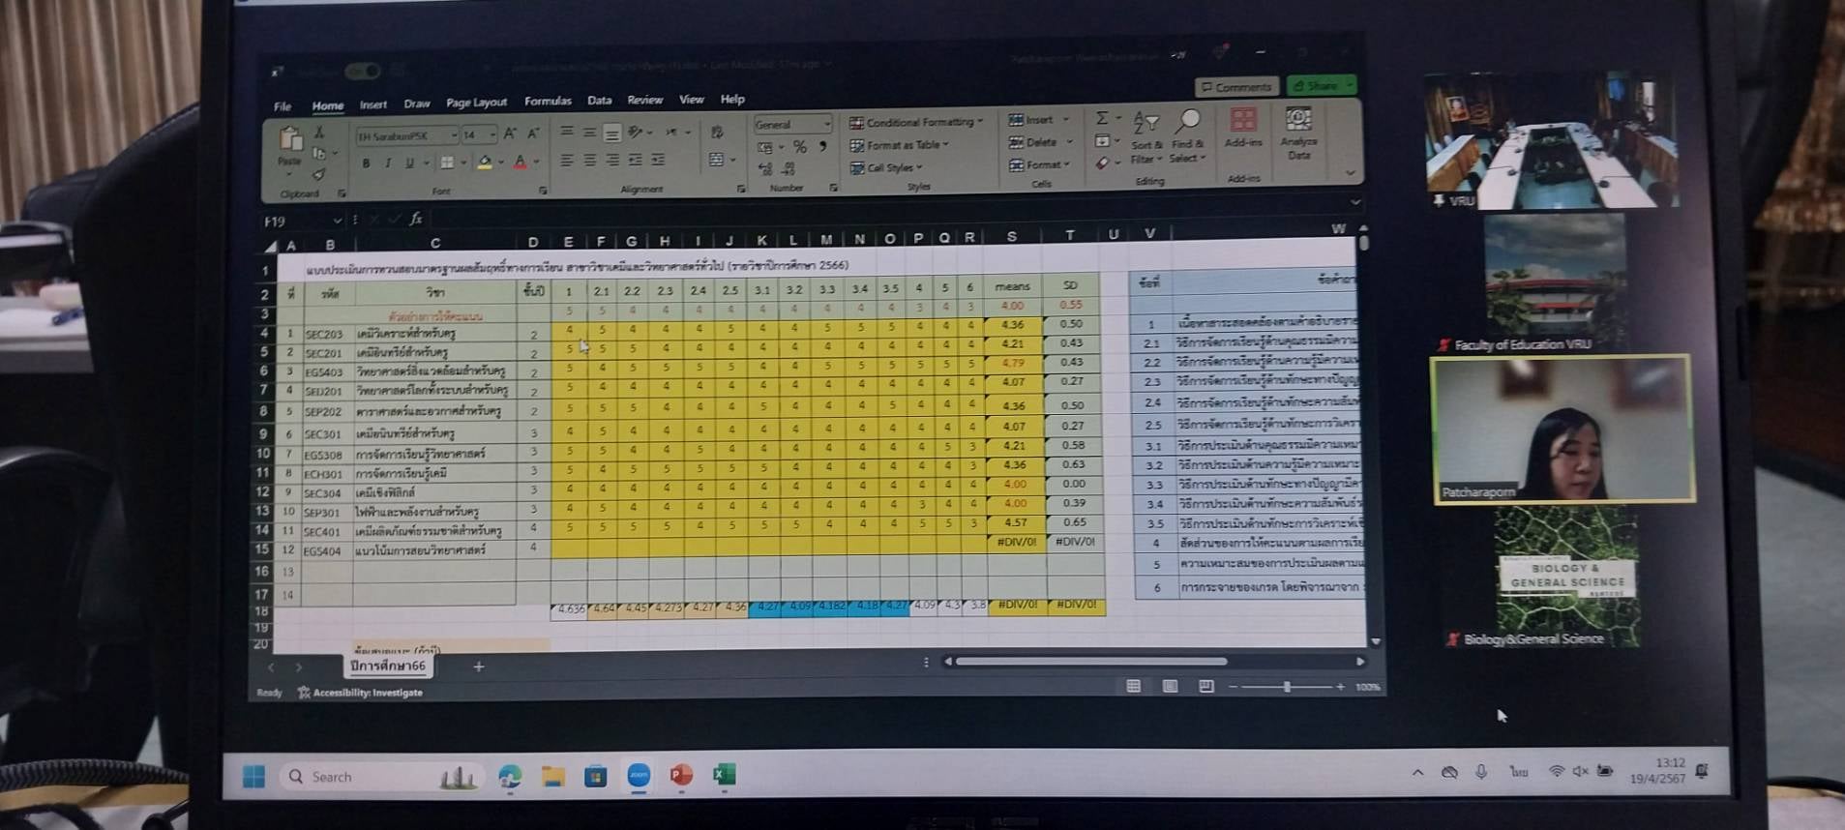Open the Formulas ribbon tab

click(x=548, y=101)
